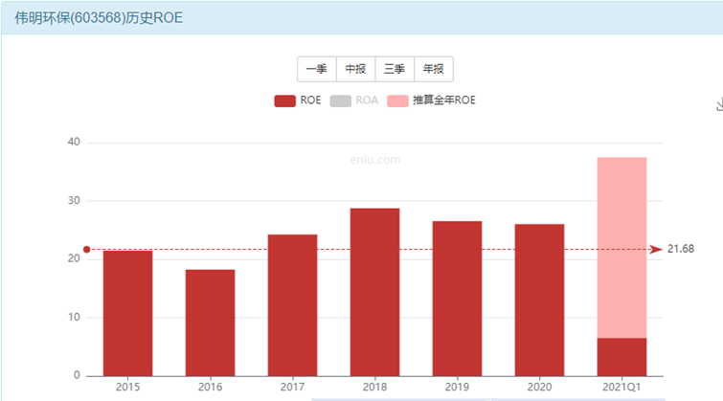Screen dimensions: 723x401
Task: Click the 20 y-axis label
Action: click(74, 258)
